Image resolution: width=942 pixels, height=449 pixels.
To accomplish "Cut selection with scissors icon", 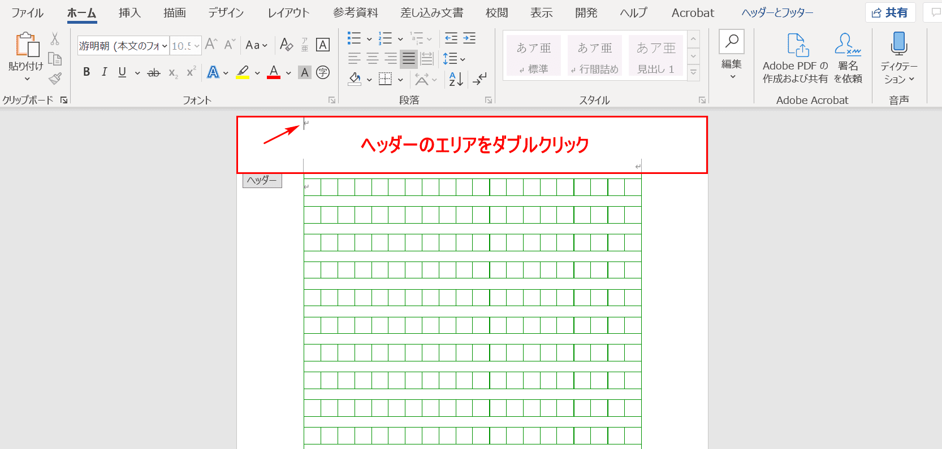I will pyautogui.click(x=55, y=38).
